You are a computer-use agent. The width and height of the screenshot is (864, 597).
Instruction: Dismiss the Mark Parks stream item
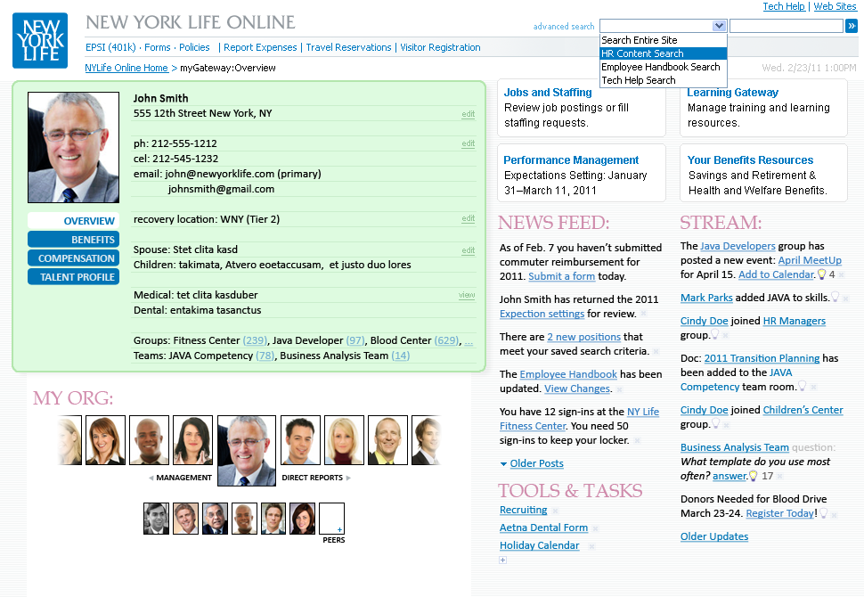click(x=845, y=298)
